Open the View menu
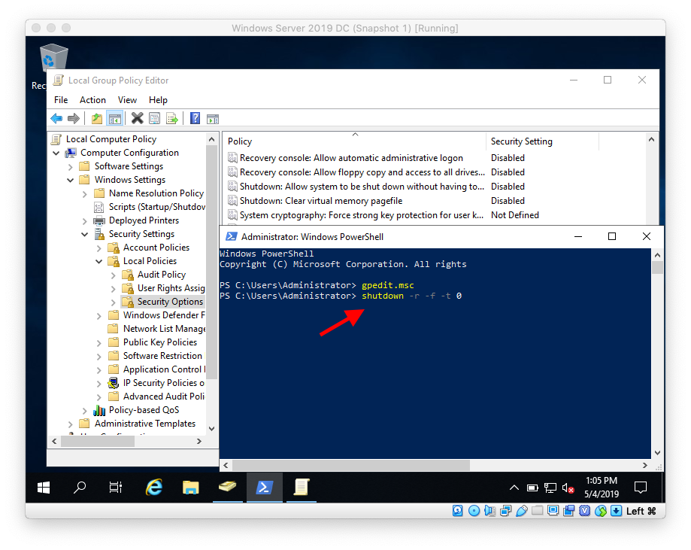This screenshot has height=550, width=691. point(127,100)
